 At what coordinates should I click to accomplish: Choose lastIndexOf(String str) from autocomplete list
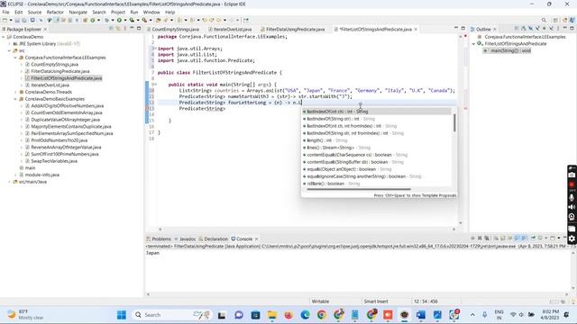[x=376, y=119]
